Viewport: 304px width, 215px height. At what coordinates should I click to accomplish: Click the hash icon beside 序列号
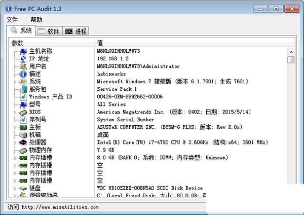point(23,120)
